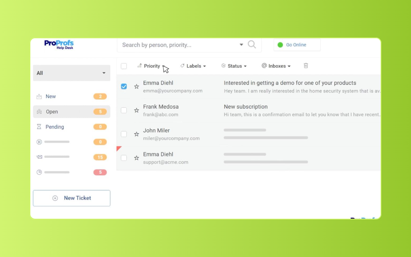The width and height of the screenshot is (411, 257).
Task: Star the emma@yourcompany.com ticket
Action: (x=136, y=87)
